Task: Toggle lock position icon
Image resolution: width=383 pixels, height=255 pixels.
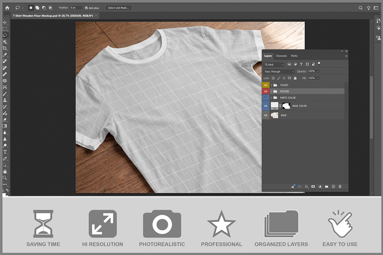Action: pos(284,78)
